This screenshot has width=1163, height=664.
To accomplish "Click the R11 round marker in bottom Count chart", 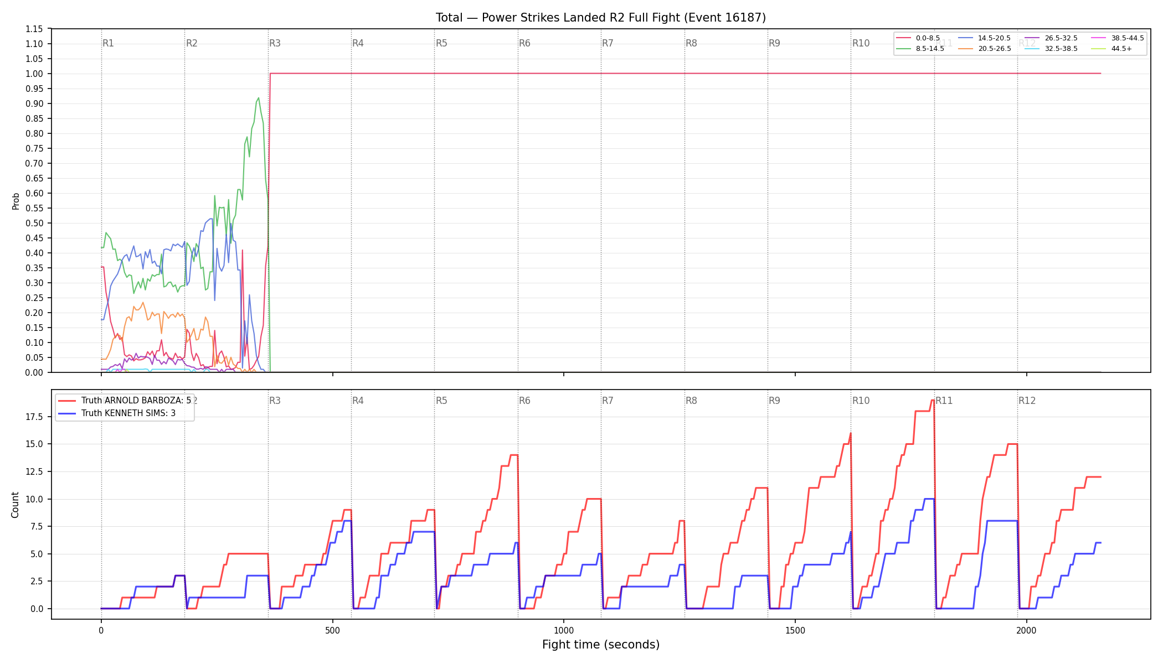I will coord(944,401).
